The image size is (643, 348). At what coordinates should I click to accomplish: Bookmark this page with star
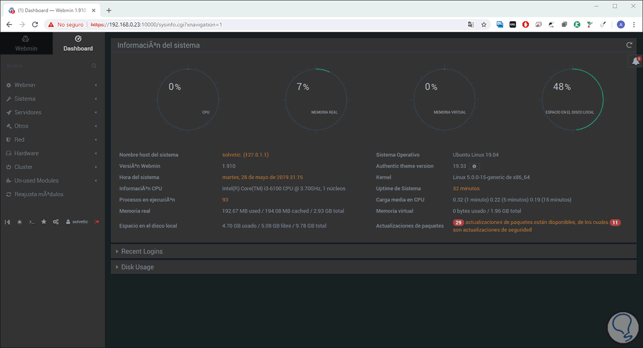click(x=484, y=25)
